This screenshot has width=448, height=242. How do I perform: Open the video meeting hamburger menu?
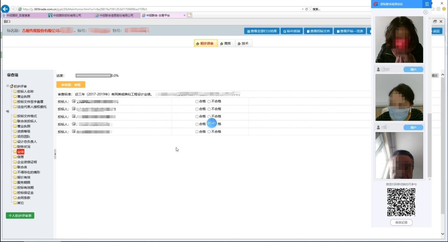pyautogui.click(x=427, y=4)
